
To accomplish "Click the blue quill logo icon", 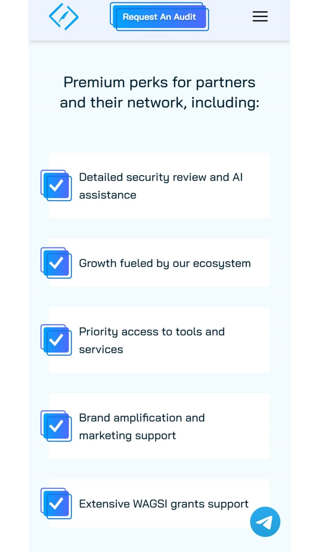I will (64, 17).
